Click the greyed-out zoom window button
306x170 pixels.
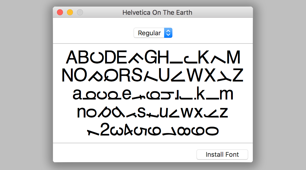[80, 12]
